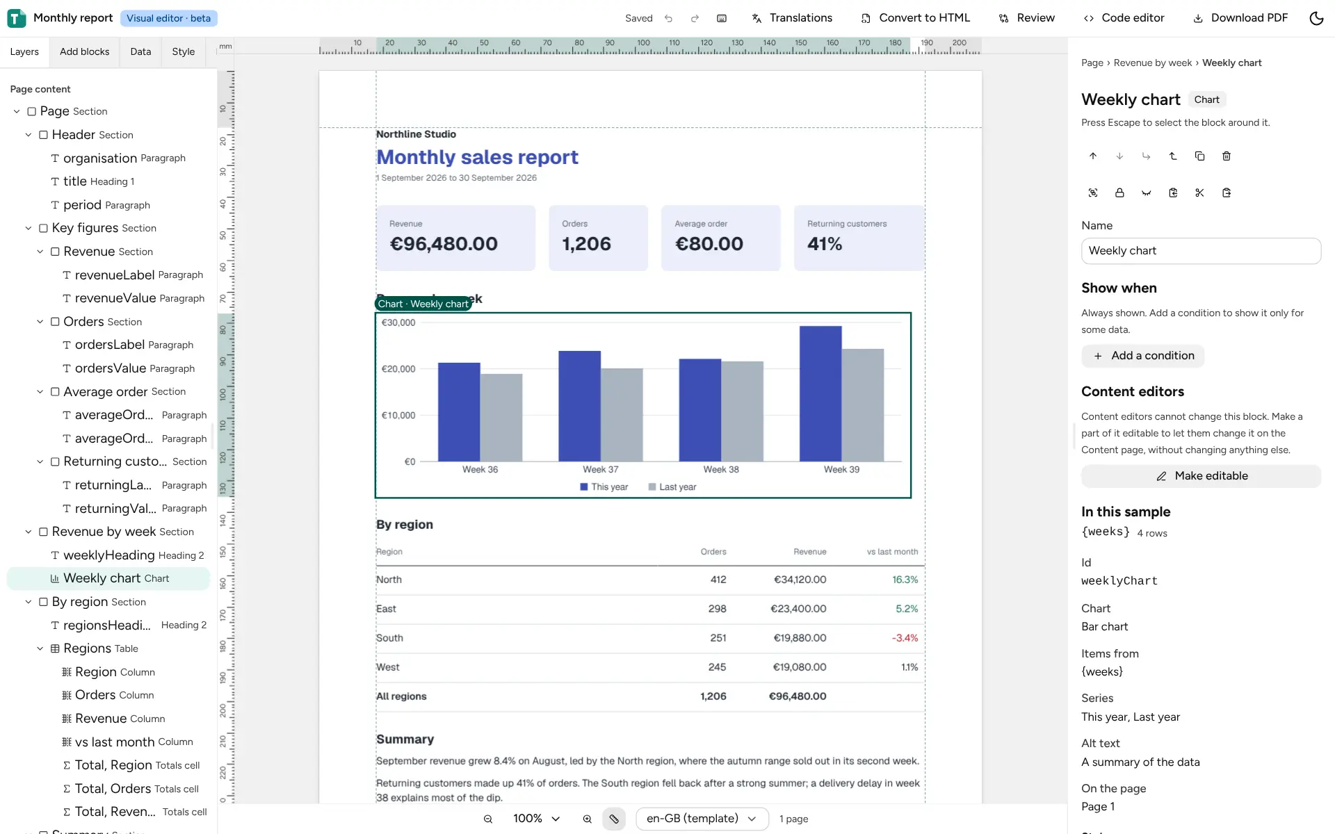Screen dimensions: 1335x834
Task: Open keyboard shortcuts icon in top bar
Action: (722, 19)
